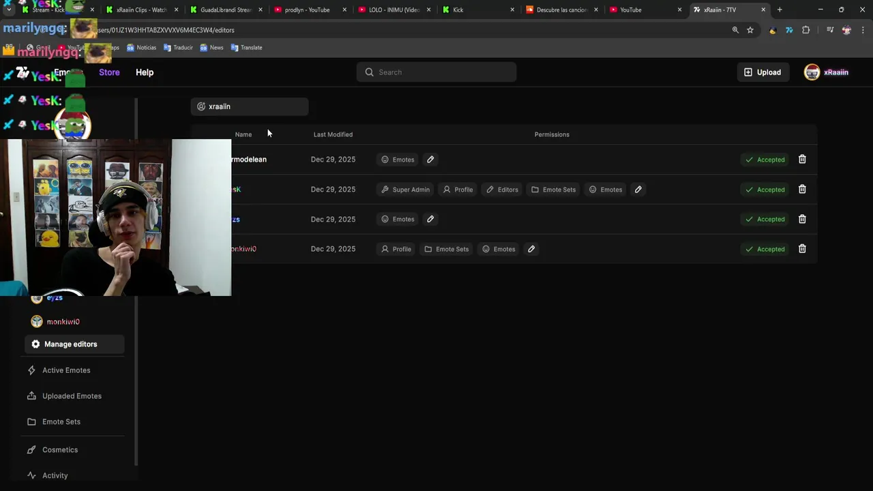Image resolution: width=873 pixels, height=491 pixels.
Task: Click the search magnifier icon
Action: click(369, 72)
